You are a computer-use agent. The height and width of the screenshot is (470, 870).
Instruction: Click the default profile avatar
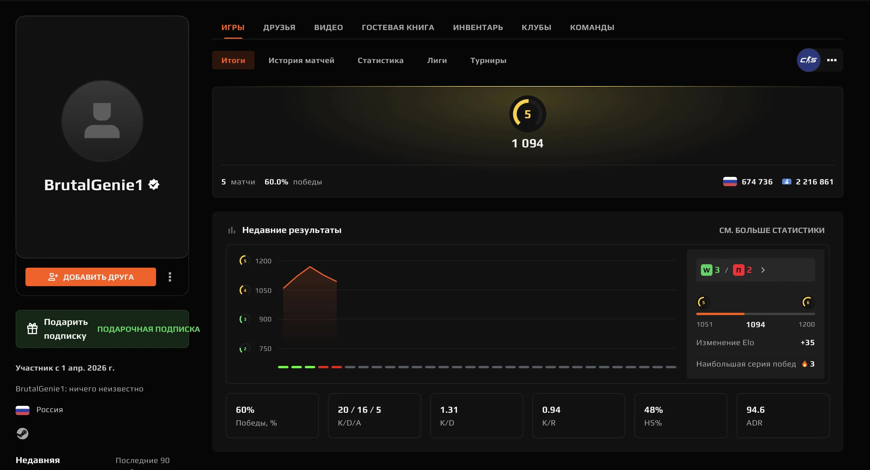(x=102, y=121)
